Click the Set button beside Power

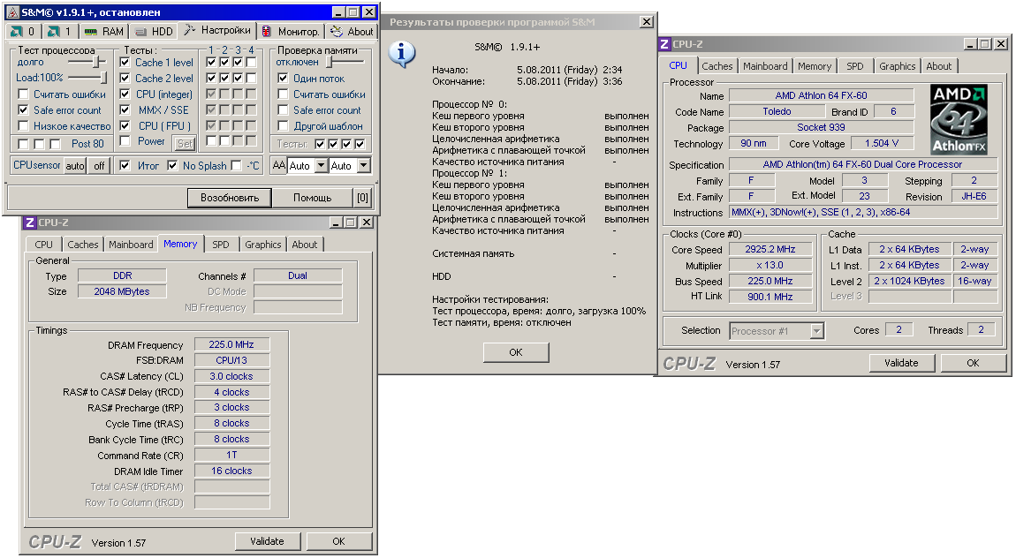point(186,143)
